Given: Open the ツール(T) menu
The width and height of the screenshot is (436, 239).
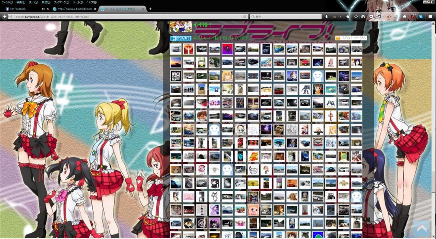Looking at the screenshot, I should click(78, 2).
